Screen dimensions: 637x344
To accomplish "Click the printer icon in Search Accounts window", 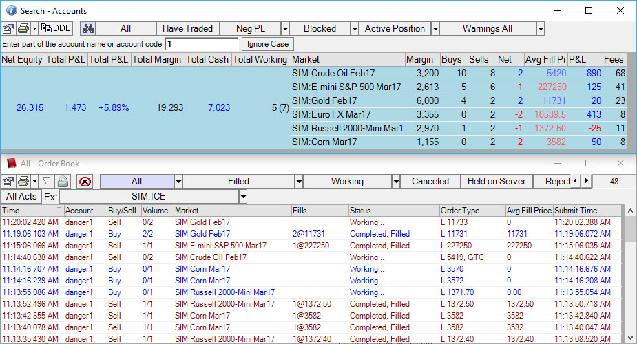I will [23, 29].
